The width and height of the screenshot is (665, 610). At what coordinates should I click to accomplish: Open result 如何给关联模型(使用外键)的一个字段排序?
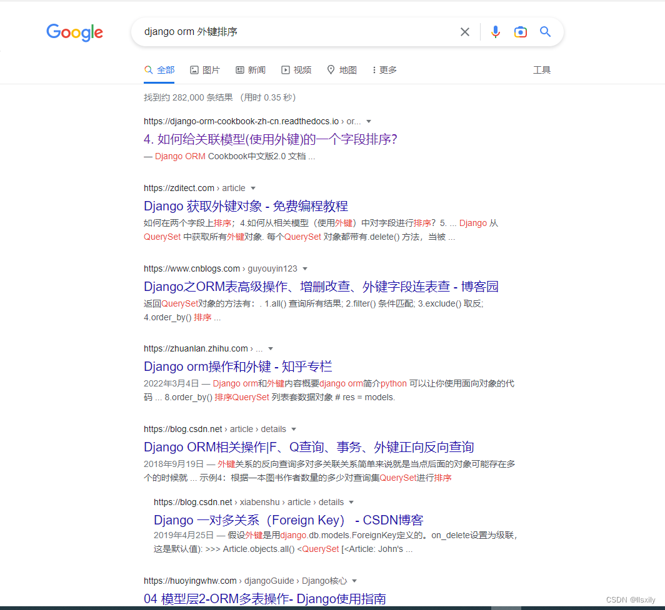(271, 139)
